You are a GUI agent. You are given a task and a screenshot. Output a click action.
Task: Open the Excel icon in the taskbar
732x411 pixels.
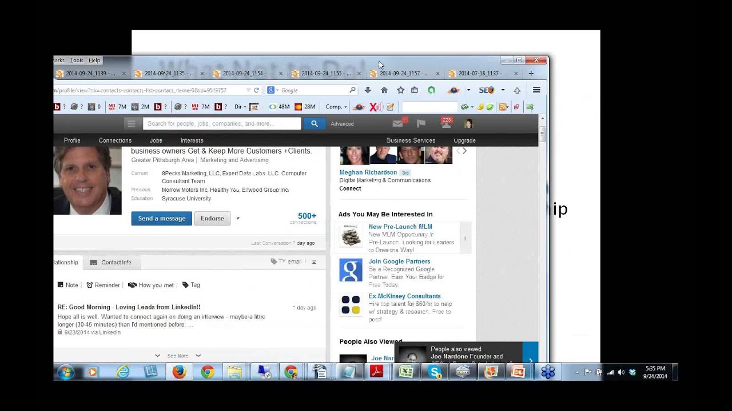pyautogui.click(x=406, y=372)
